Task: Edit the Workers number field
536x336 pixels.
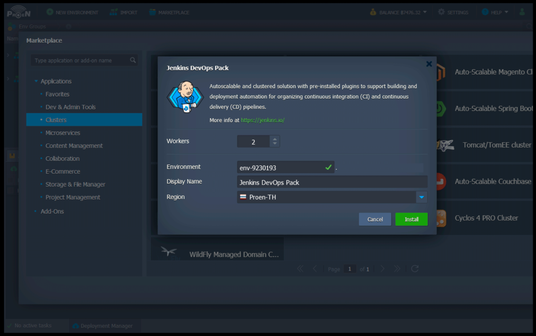Action: coord(253,141)
